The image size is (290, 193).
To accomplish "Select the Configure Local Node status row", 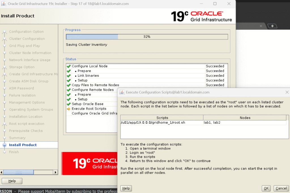I will tap(147, 66).
